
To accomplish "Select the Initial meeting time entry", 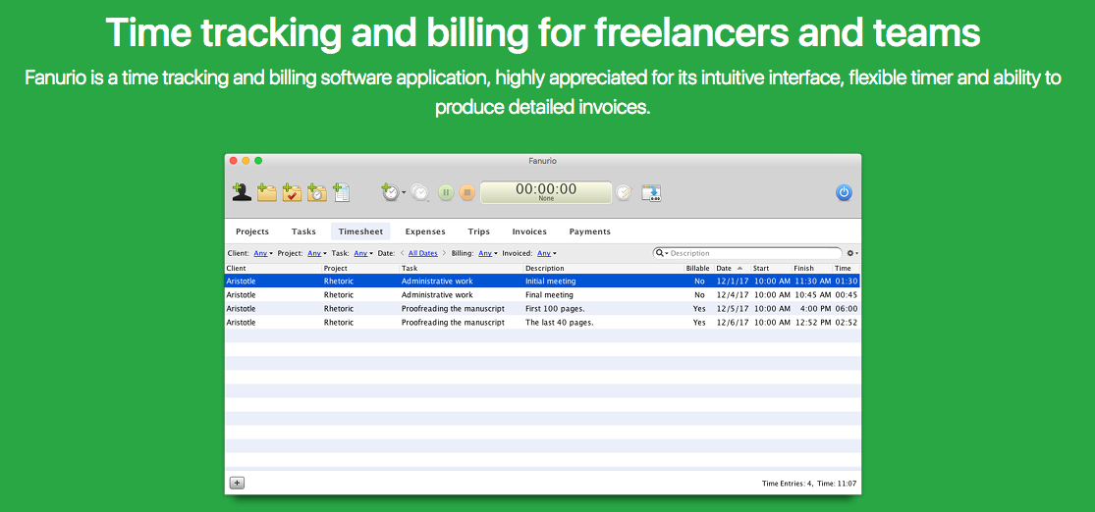I will point(543,282).
